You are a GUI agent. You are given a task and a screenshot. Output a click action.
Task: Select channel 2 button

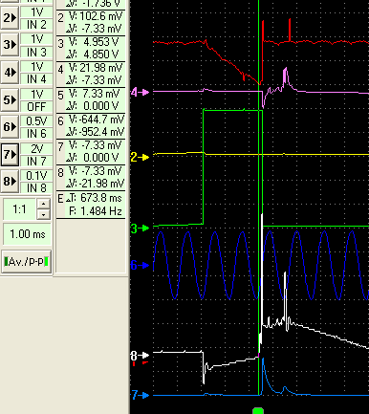[10, 18]
